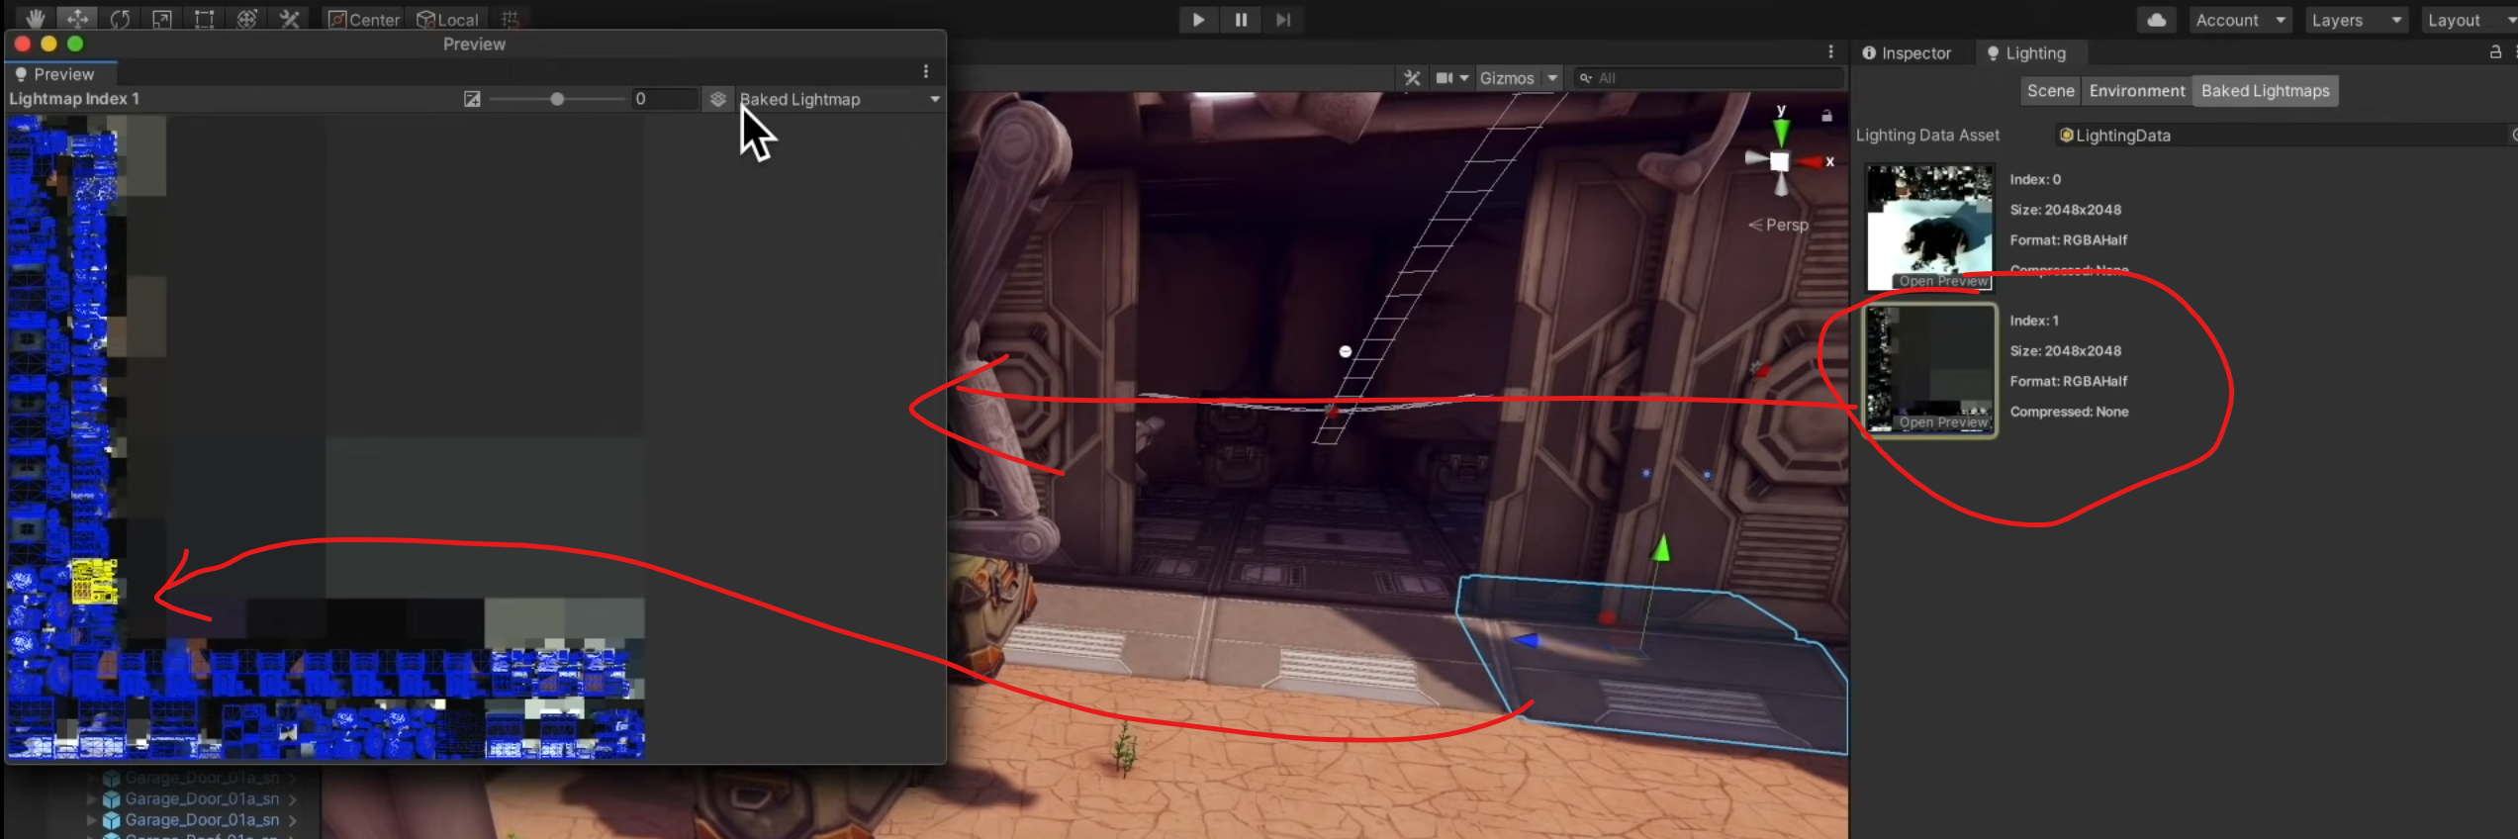Click the light gizmo circle in scene
This screenshot has height=839, width=2518.
pos(1345,351)
